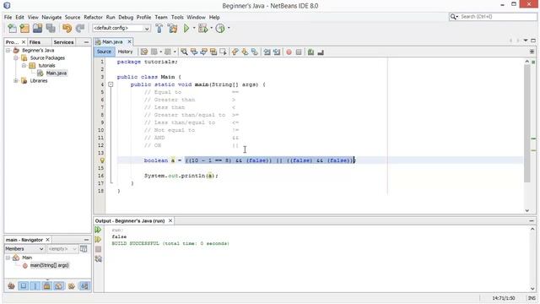
Task: Collapse the main method code fold
Action: pos(111,84)
